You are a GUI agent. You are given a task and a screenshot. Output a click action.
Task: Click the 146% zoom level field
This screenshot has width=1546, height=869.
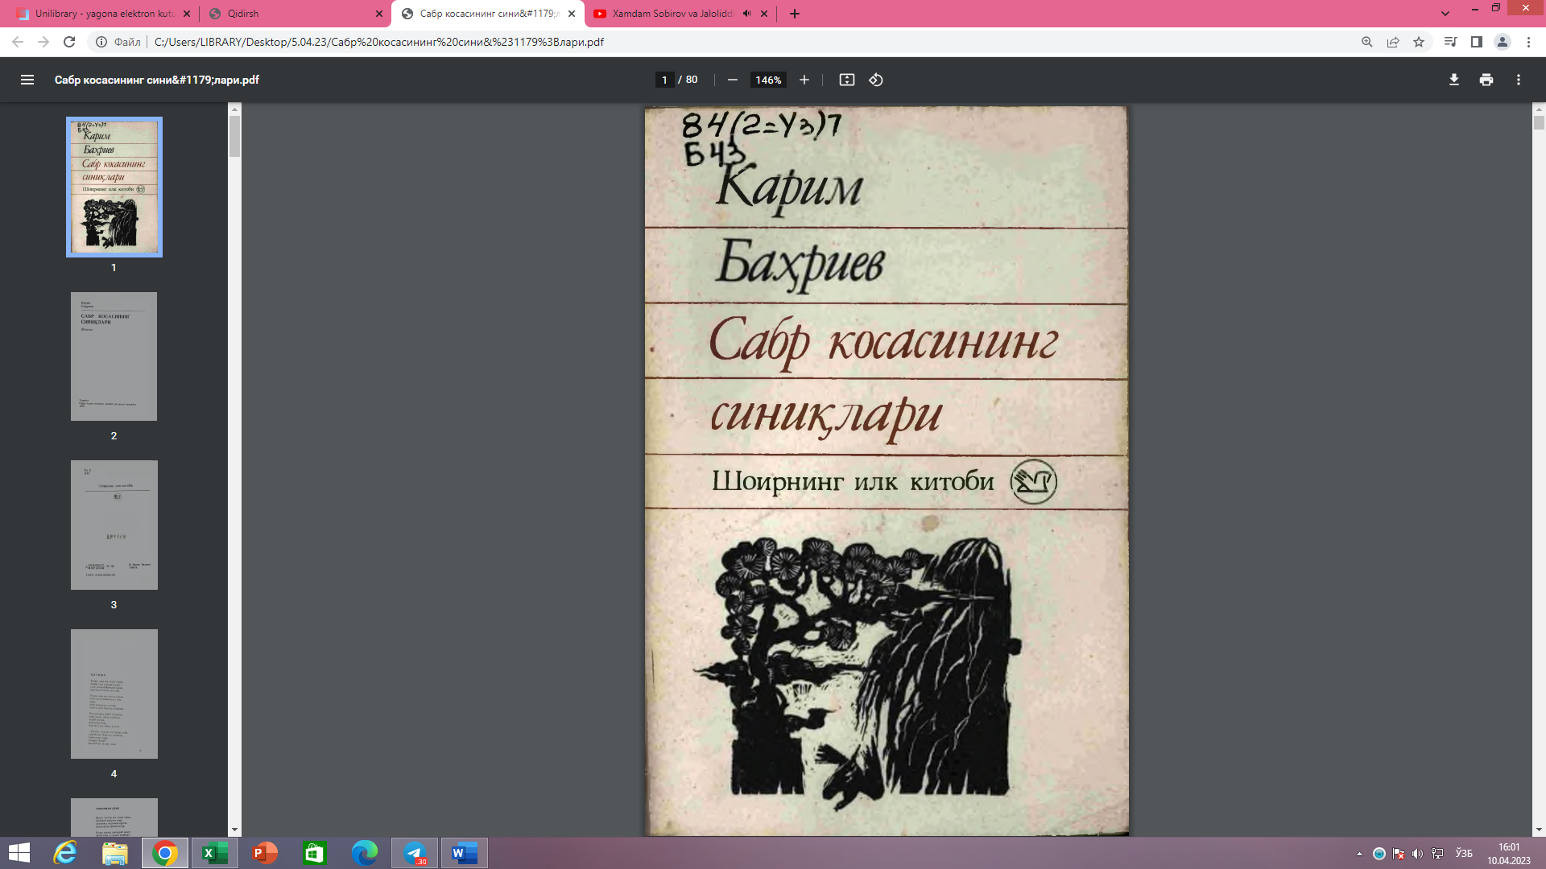click(x=768, y=80)
